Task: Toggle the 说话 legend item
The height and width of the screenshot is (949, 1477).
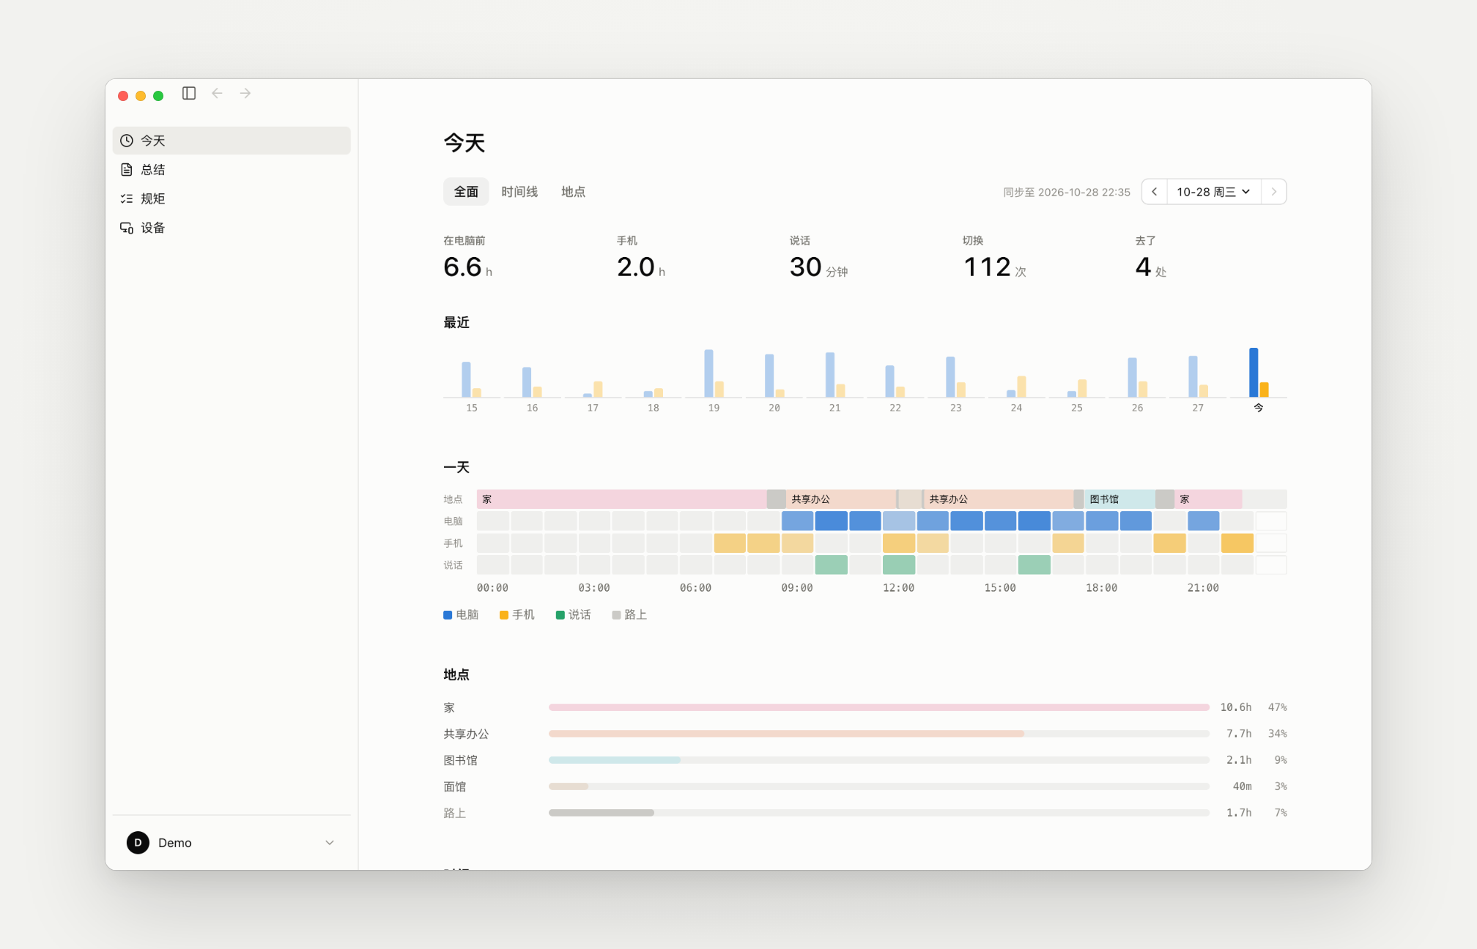Action: coord(574,615)
